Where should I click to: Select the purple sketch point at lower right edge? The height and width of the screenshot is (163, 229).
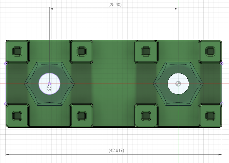point(222,104)
